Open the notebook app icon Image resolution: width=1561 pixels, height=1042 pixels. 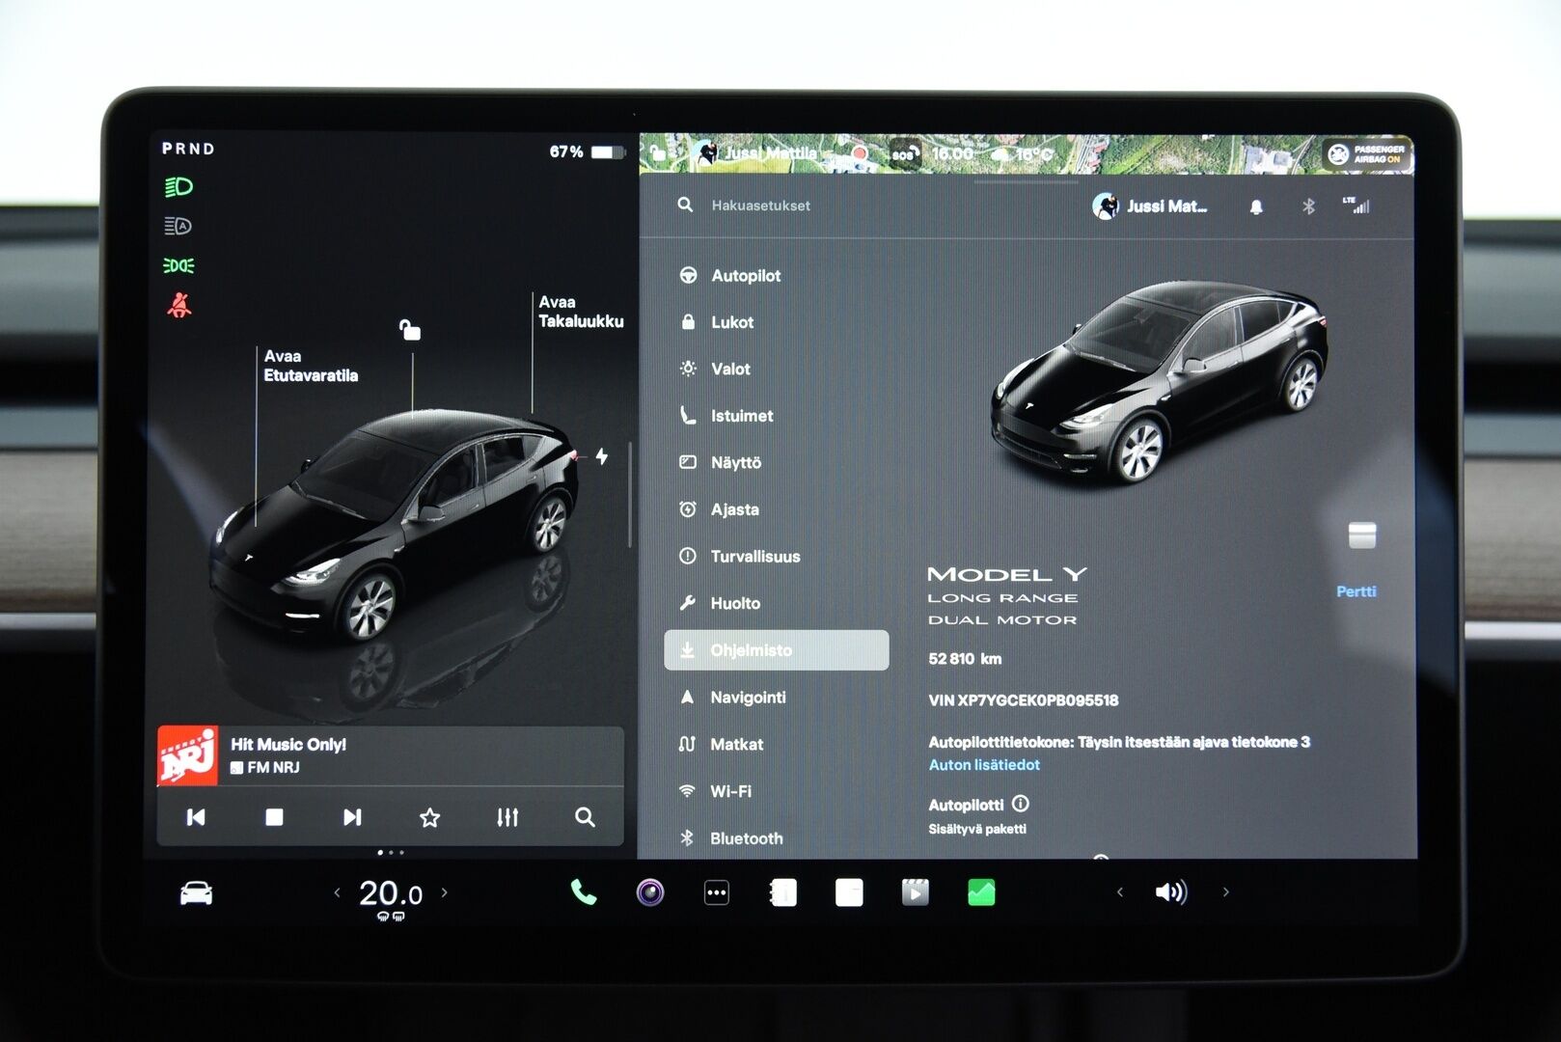[782, 892]
